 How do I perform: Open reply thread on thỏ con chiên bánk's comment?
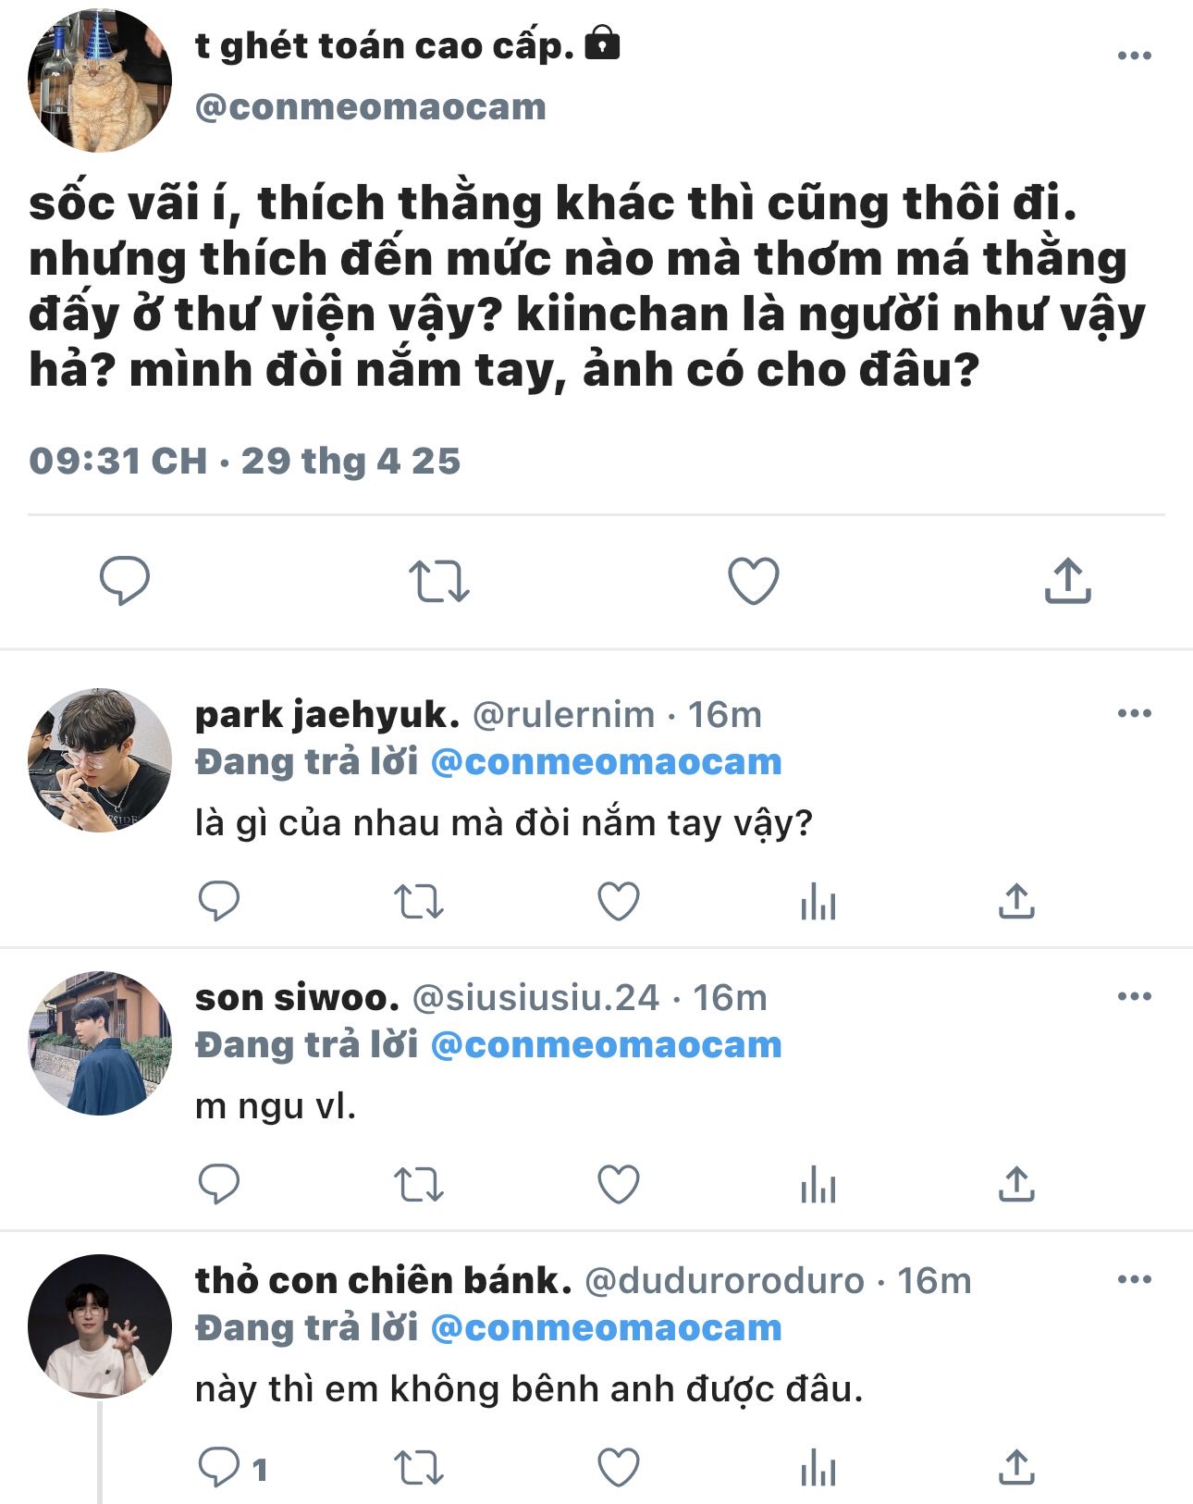click(x=219, y=1467)
